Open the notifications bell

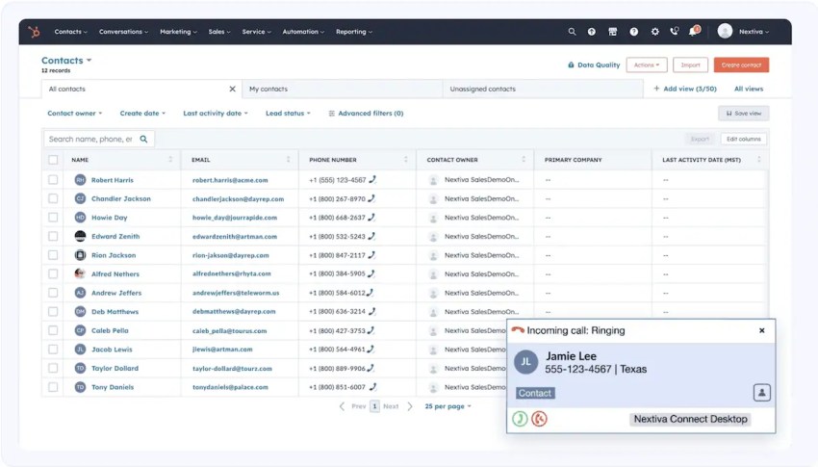tap(693, 32)
